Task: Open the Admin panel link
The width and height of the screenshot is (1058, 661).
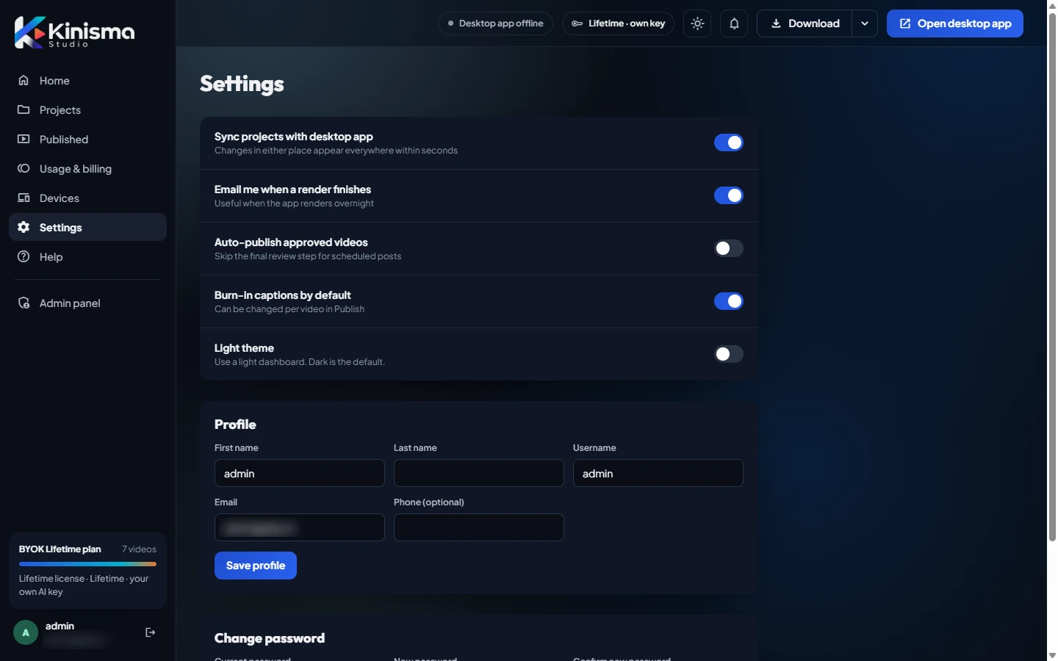Action: pyautogui.click(x=87, y=303)
